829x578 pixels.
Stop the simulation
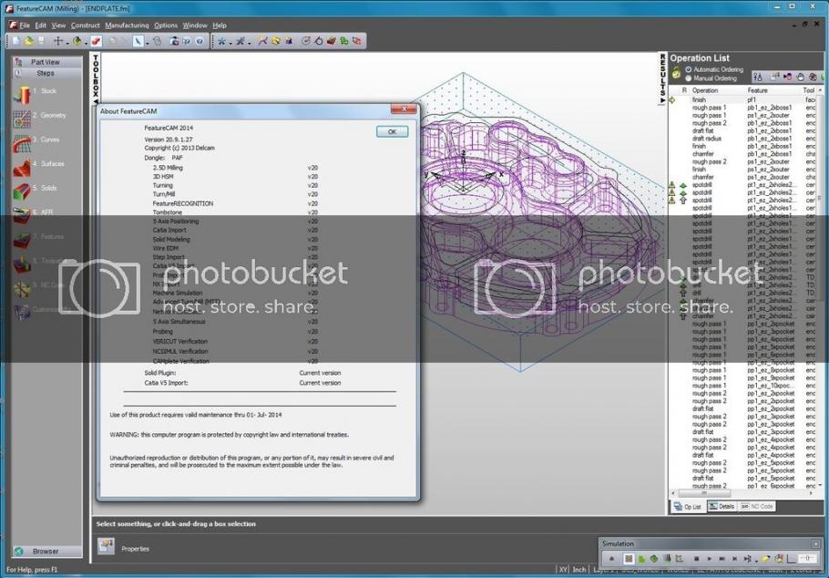pos(696,559)
